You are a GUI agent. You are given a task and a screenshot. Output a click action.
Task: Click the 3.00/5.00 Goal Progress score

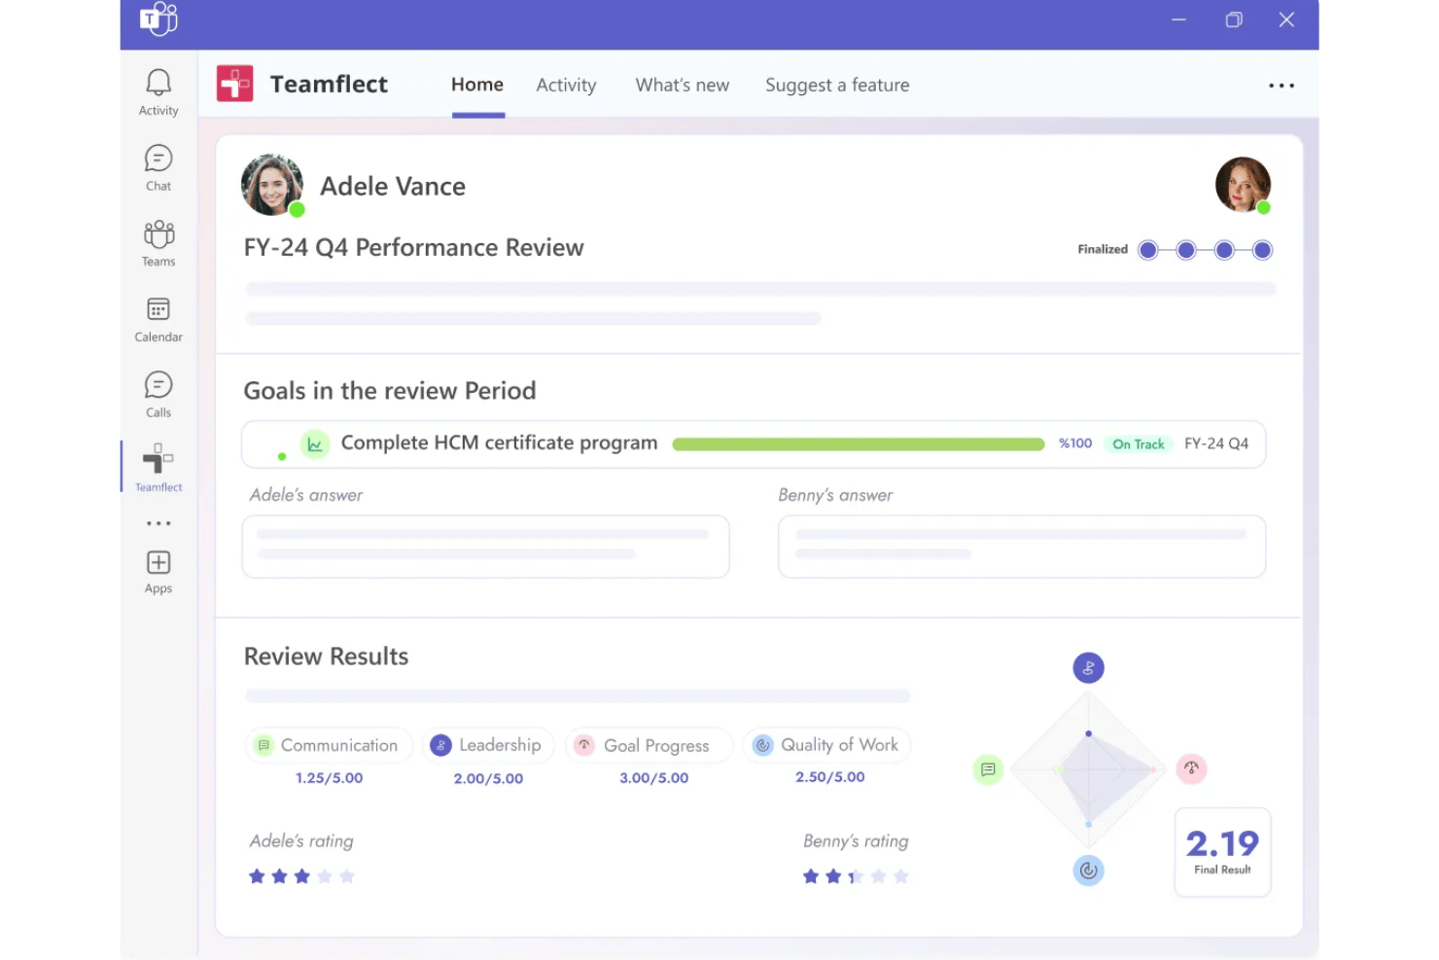[654, 778]
